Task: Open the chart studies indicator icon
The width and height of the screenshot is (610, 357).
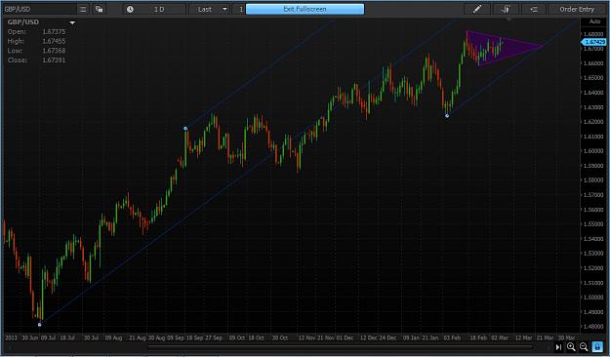Action: 506,9
